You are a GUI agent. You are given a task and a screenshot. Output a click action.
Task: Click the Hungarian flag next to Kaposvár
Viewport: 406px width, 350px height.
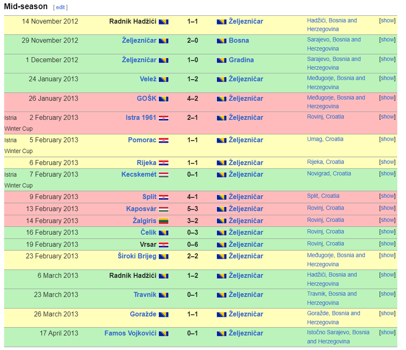tap(163, 210)
